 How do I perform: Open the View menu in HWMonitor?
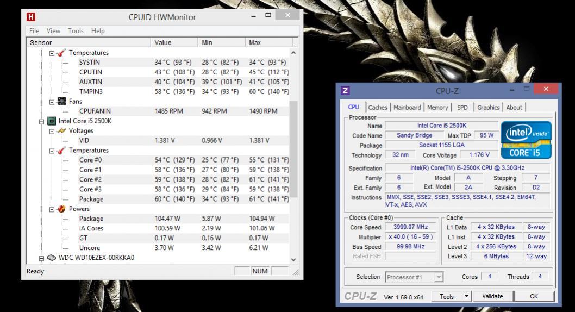53,31
